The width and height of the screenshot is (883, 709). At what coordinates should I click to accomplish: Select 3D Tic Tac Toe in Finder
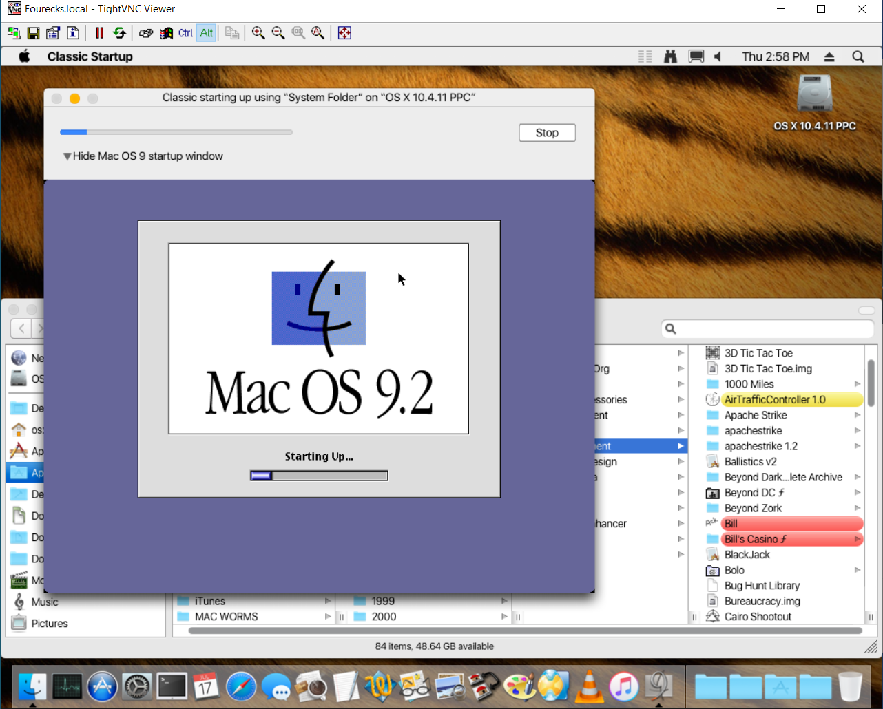pos(758,353)
